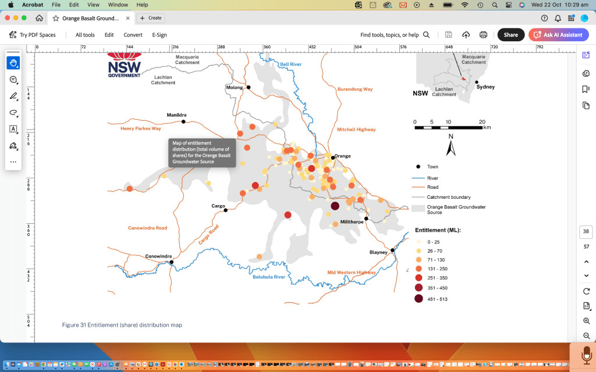Viewport: 596px width, 372px height.
Task: Open the page fit options dropdown
Action: tap(586, 306)
